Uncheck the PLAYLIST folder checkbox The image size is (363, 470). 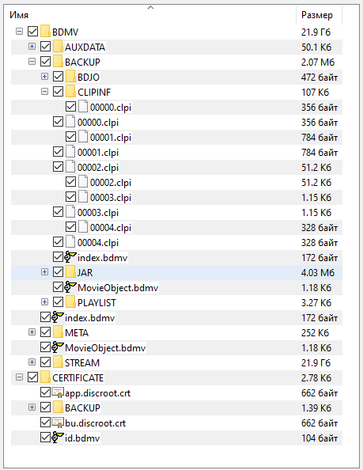click(x=58, y=302)
